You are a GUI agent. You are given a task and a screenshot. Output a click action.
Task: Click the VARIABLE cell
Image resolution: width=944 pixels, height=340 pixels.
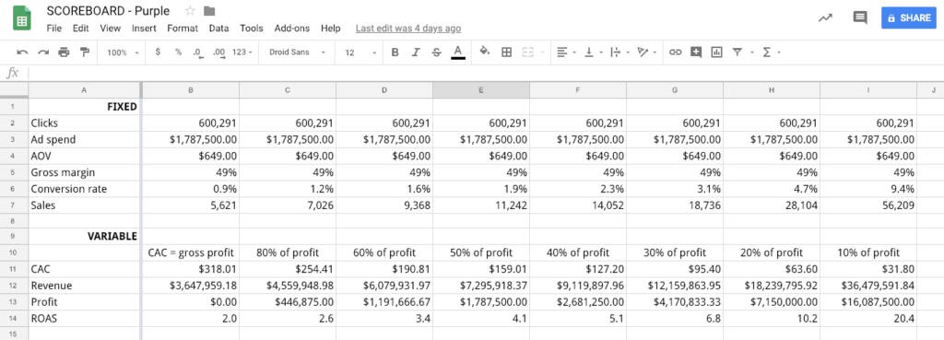(x=84, y=236)
